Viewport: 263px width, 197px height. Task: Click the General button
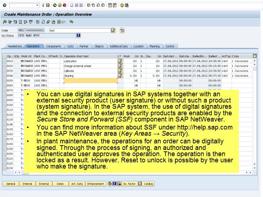click(x=11, y=184)
